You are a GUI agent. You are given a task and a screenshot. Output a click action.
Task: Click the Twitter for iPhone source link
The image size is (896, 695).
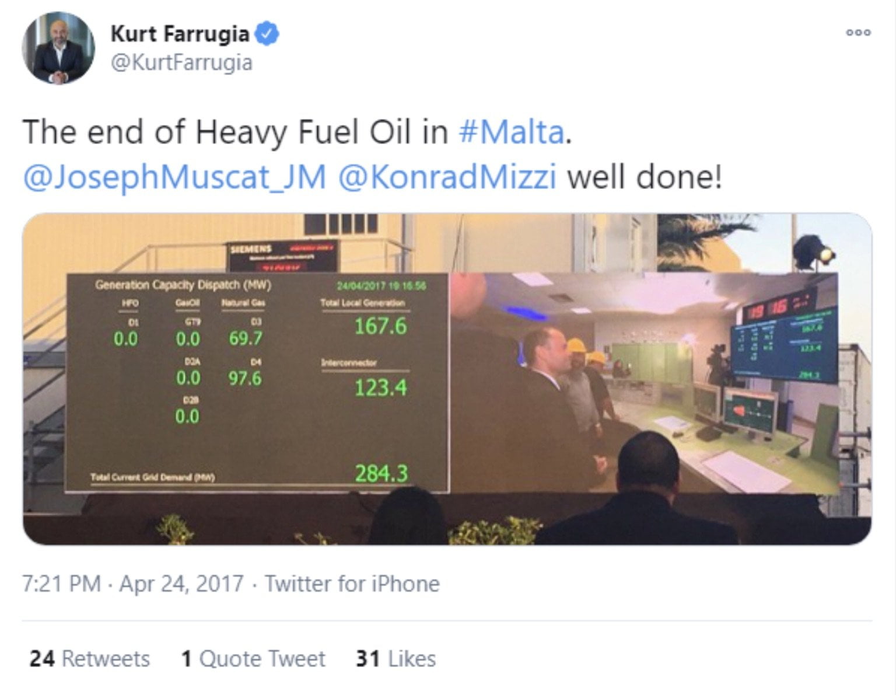352,584
